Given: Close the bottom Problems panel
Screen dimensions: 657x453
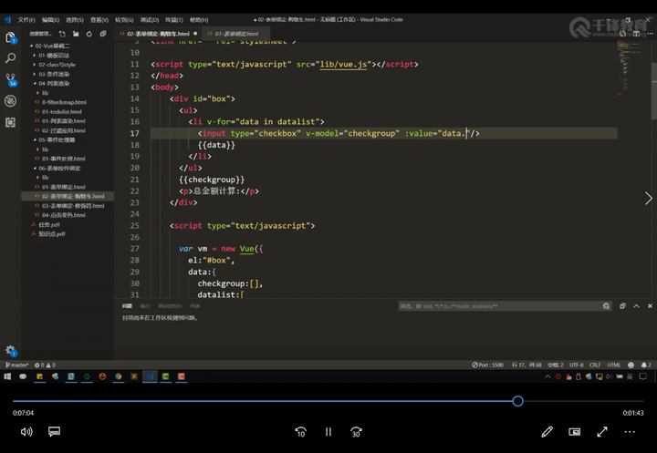Looking at the screenshot, I should point(650,306).
